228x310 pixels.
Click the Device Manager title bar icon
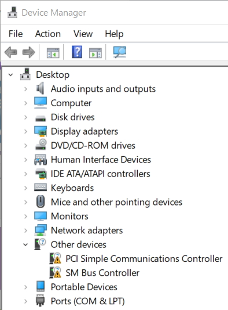coord(12,12)
